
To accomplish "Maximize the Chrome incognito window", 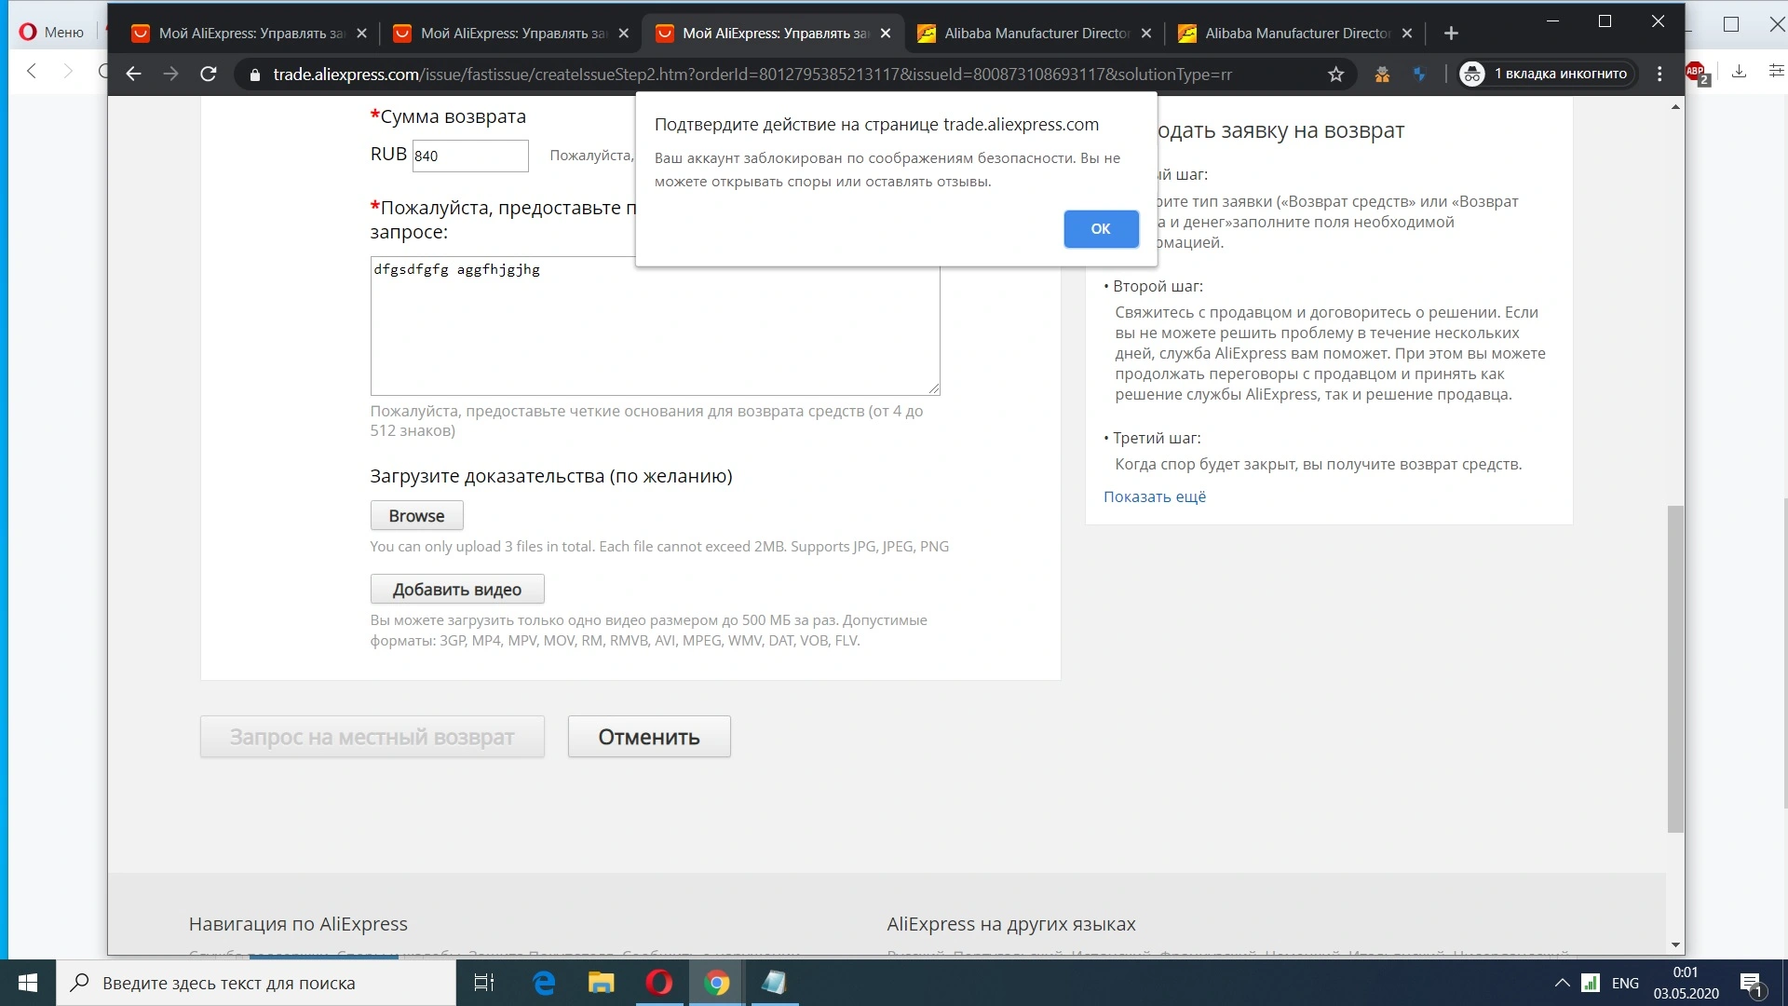I will [1605, 21].
